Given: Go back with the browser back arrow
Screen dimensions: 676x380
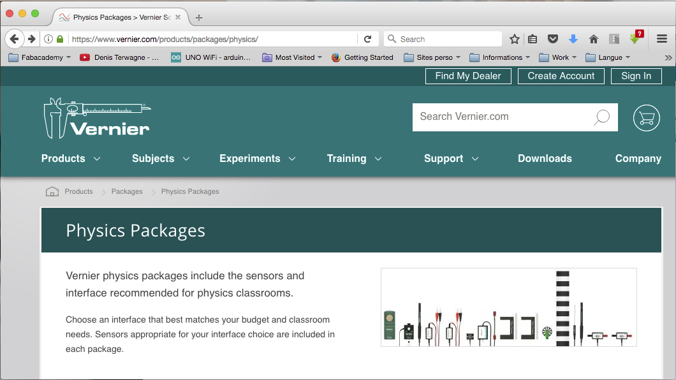Looking at the screenshot, I should pos(14,39).
